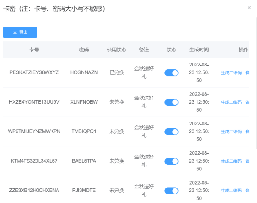Select card number PESKATZIEYS8WXYZ cell
This screenshot has height=203, width=257.
(34, 73)
